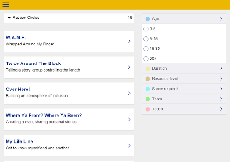The height and width of the screenshot is (162, 230).
Task: Click the W.A.M.F. arrow icon
Action: point(129,41)
